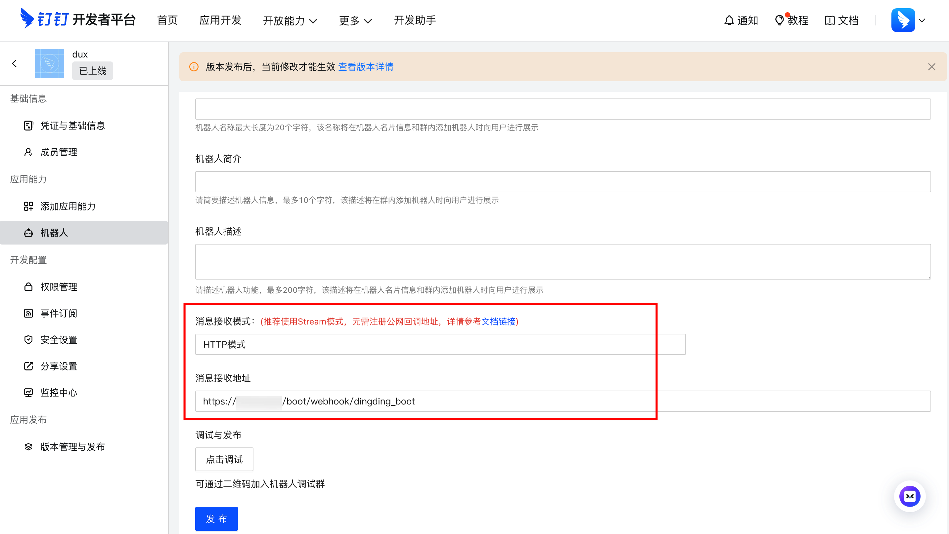Image resolution: width=949 pixels, height=534 pixels.
Task: Open 添加应用能力 panel
Action: click(68, 207)
